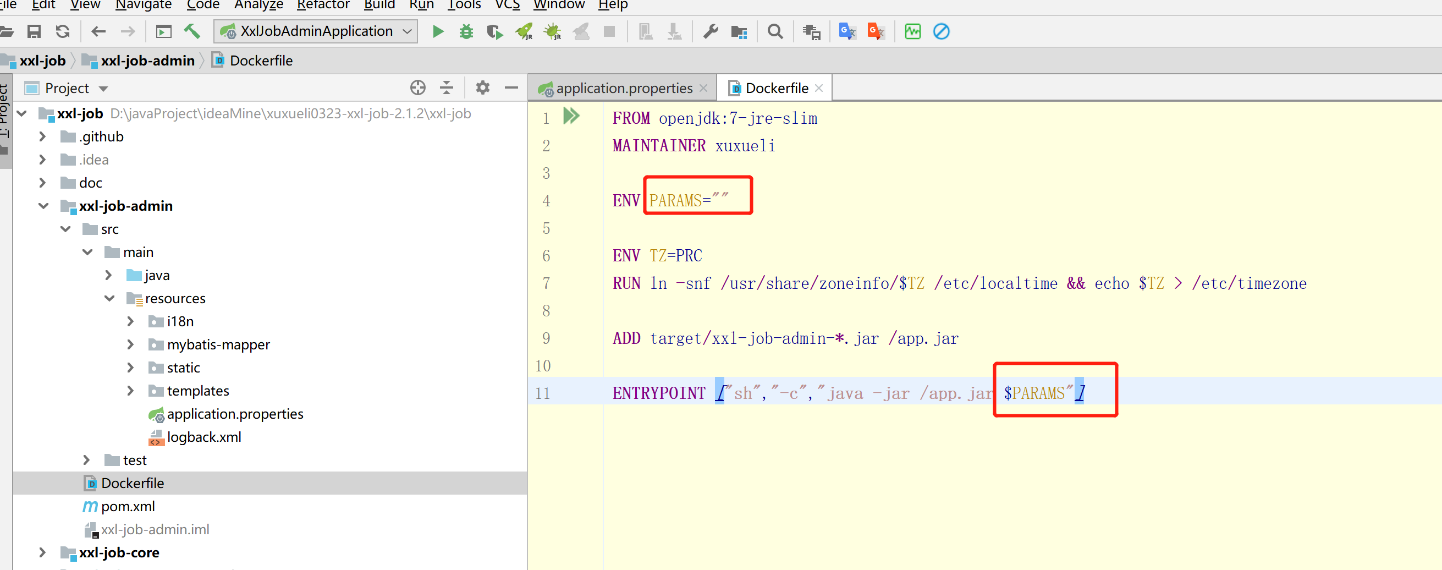Switch to the application.properties editor tab
The height and width of the screenshot is (570, 1442).
click(624, 89)
